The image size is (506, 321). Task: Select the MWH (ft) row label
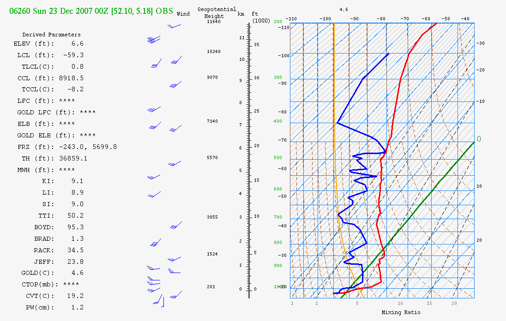tap(36, 170)
